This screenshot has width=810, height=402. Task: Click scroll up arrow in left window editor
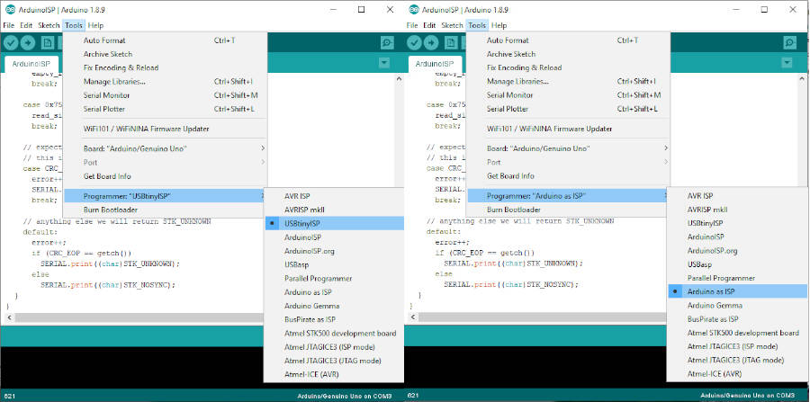(x=398, y=79)
